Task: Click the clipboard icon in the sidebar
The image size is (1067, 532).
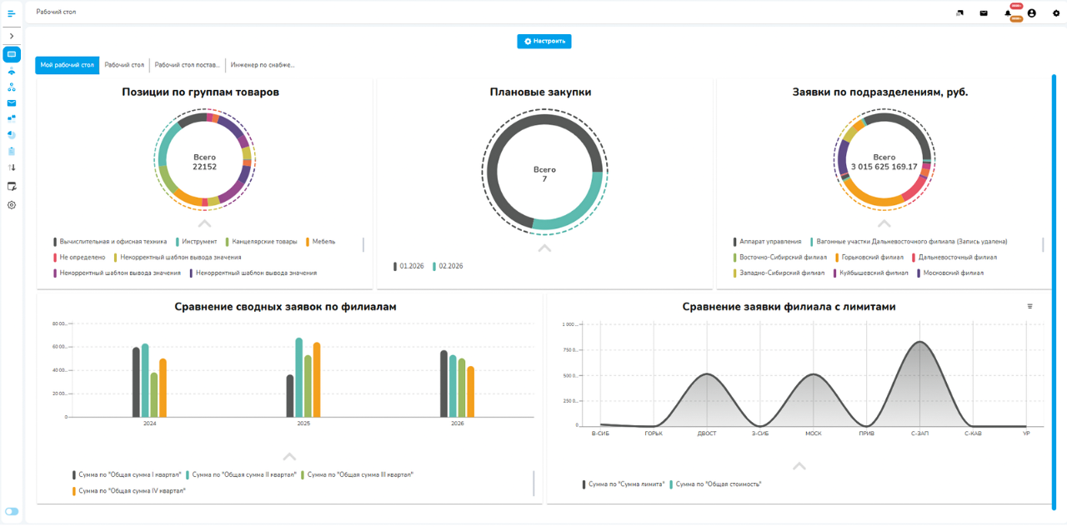Action: 12,152
